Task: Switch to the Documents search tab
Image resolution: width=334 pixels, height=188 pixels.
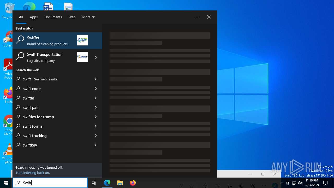Action: pyautogui.click(x=53, y=17)
